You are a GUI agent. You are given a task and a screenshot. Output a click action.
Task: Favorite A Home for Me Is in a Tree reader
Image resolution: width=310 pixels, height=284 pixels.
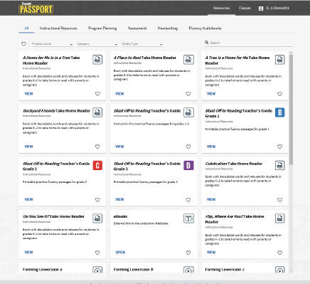(97, 94)
